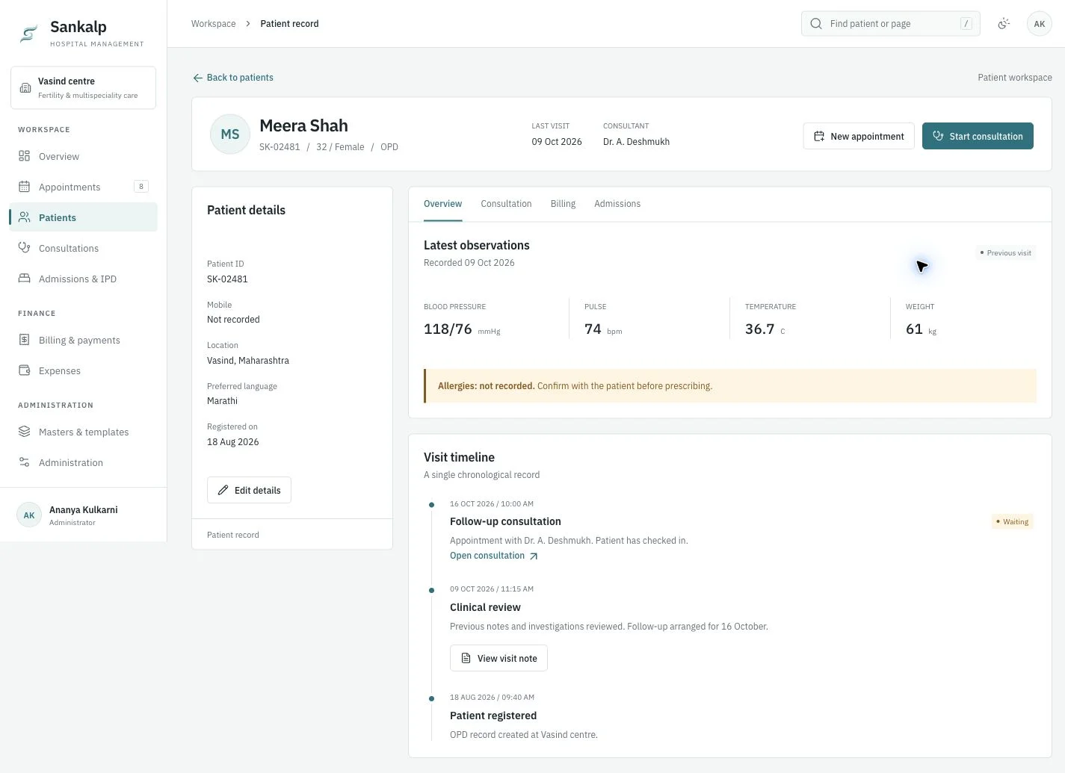Click the Appointments calendar icon in sidebar

25,187
